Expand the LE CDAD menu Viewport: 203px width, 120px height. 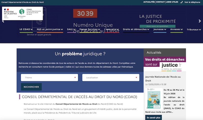pos(26,29)
